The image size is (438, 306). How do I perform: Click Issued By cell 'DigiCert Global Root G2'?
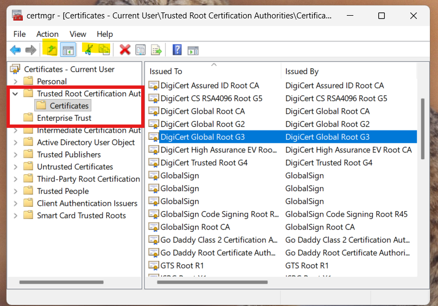tap(327, 123)
